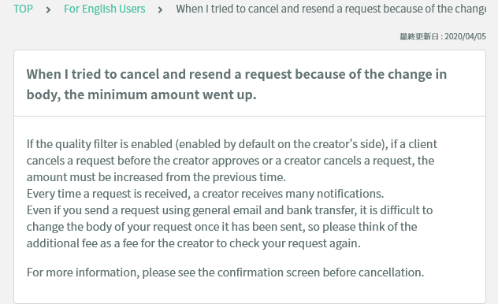Click the line starting 'change the body'
The width and height of the screenshot is (498, 304).
(x=221, y=227)
